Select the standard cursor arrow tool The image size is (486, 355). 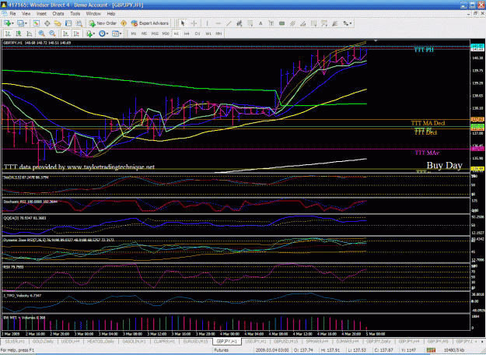click(x=183, y=23)
